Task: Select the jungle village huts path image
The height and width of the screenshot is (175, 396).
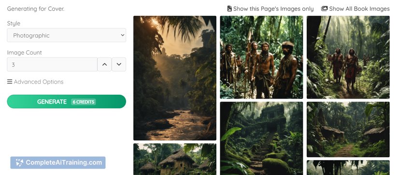Action: tap(348, 129)
